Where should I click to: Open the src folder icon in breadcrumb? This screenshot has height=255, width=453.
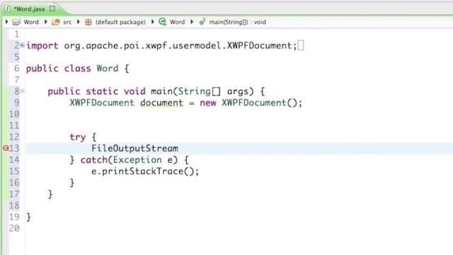coord(55,22)
